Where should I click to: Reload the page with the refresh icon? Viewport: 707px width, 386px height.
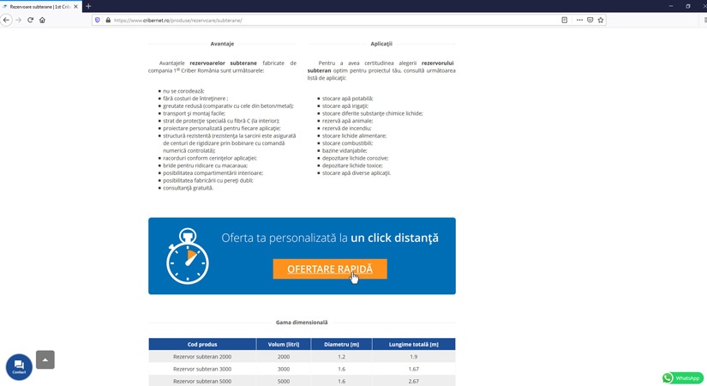[x=30, y=20]
